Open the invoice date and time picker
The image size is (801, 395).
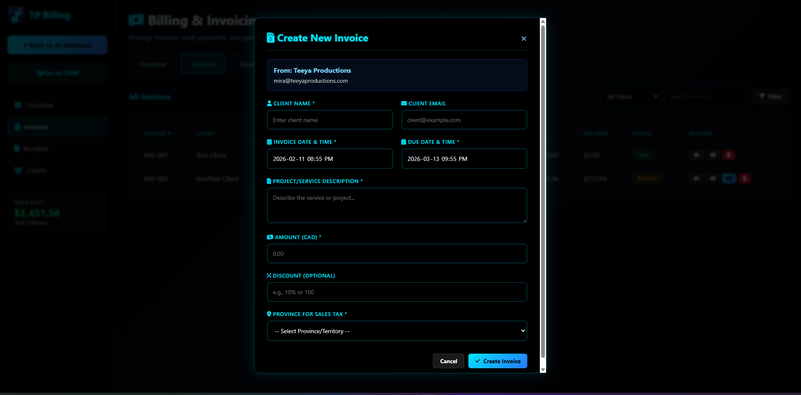pos(330,158)
